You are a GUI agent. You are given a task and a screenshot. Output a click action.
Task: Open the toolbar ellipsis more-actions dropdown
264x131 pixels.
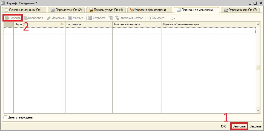pos(172,18)
